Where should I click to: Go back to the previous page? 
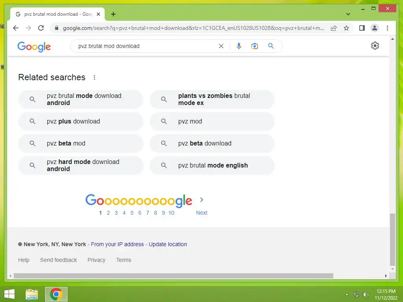[16, 28]
